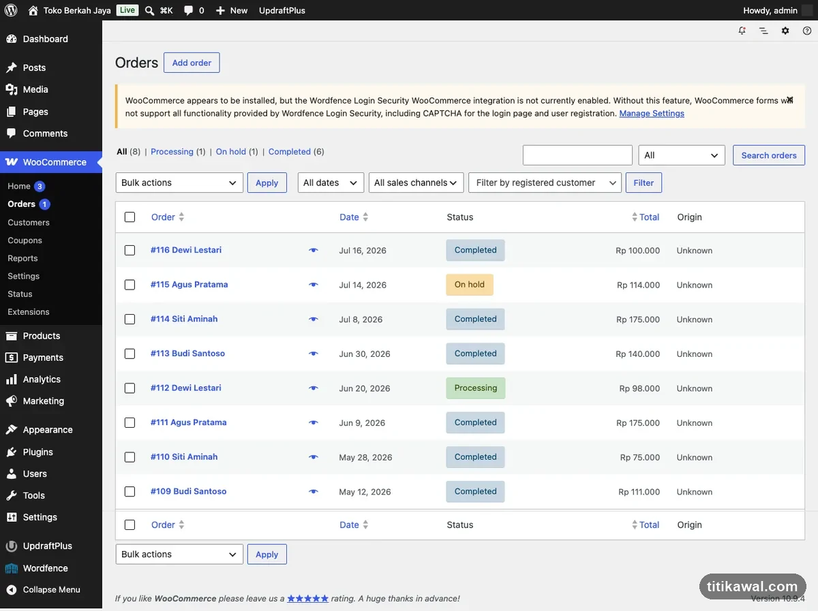Check the box for order #114
This screenshot has width=818, height=611.
click(130, 319)
